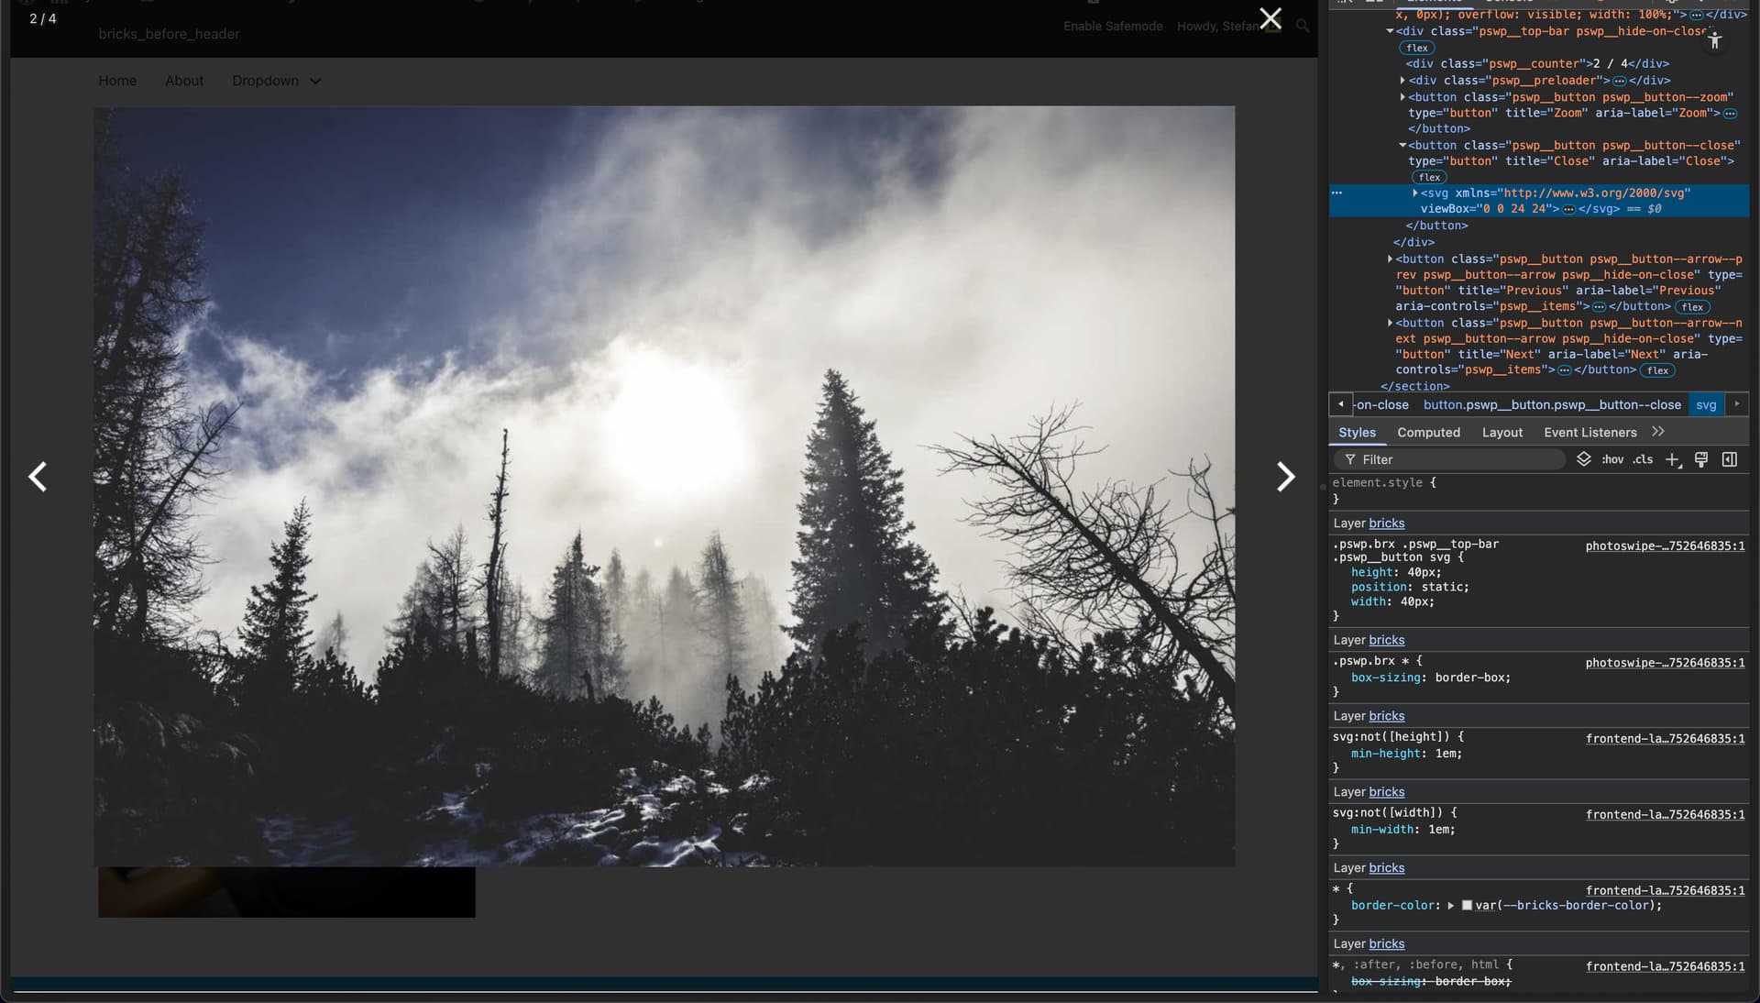Expand the selected svg element node
The image size is (1760, 1003).
click(1414, 193)
